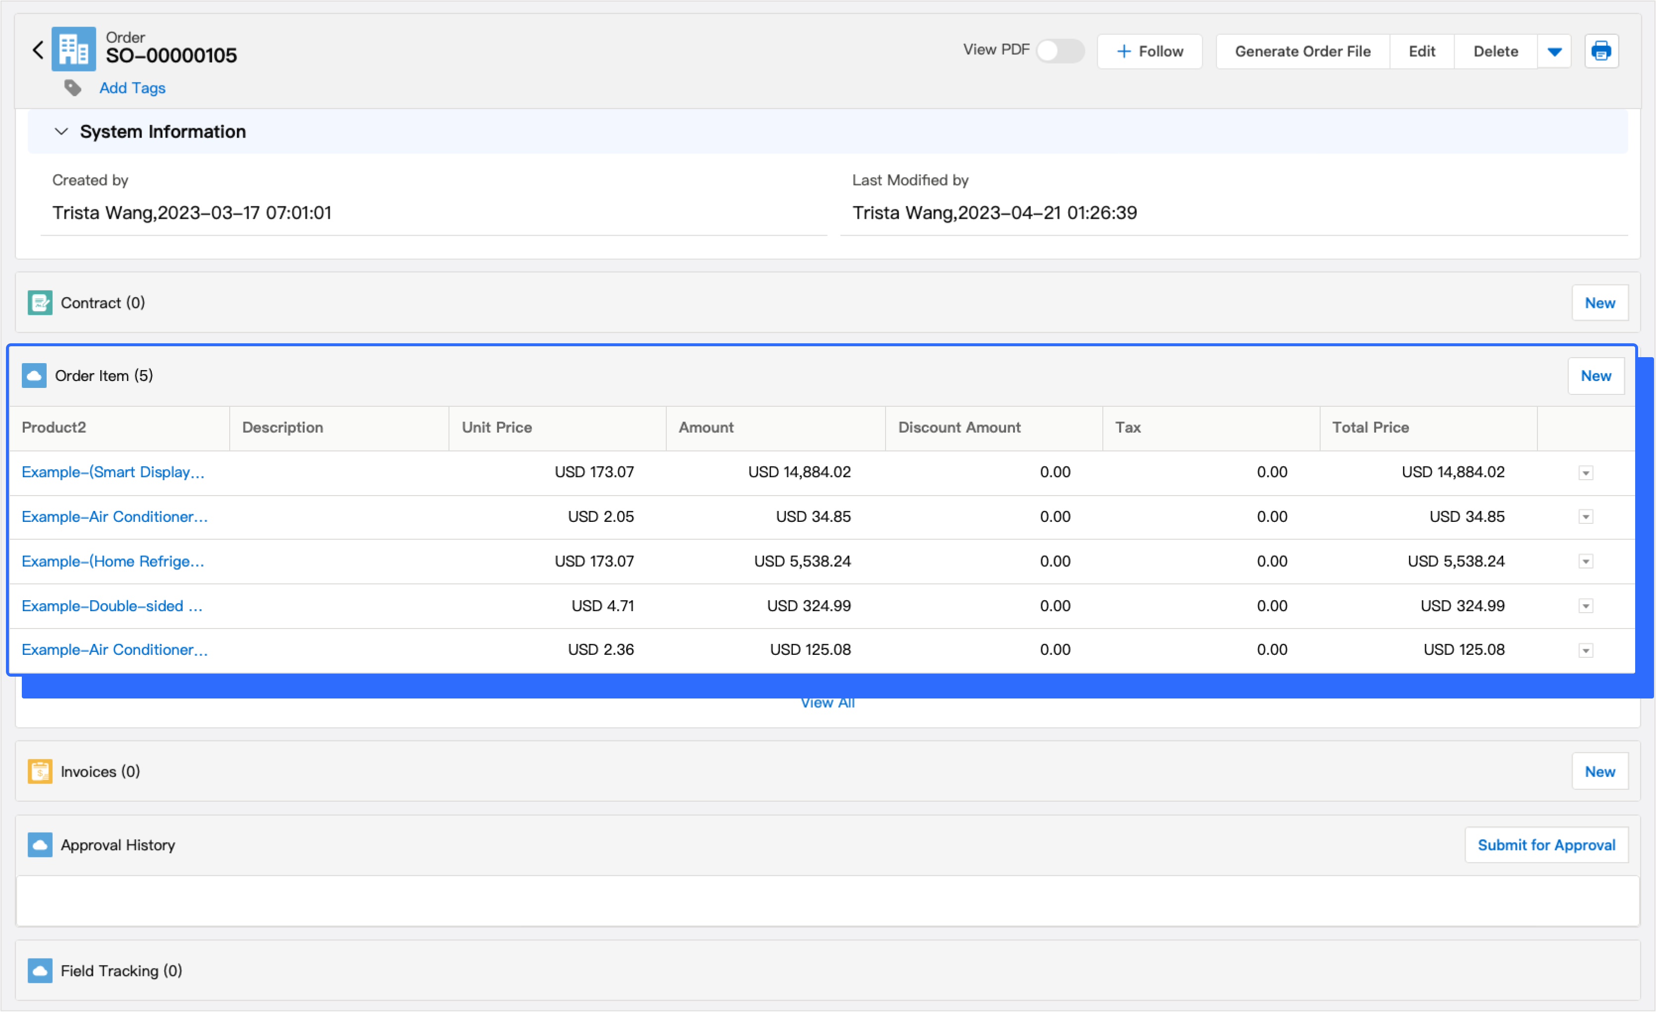Click the Invoices section icon
The width and height of the screenshot is (1656, 1012).
click(x=40, y=771)
